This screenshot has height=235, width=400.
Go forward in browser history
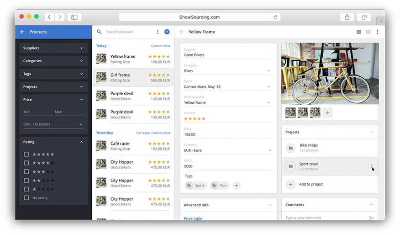(x=60, y=17)
